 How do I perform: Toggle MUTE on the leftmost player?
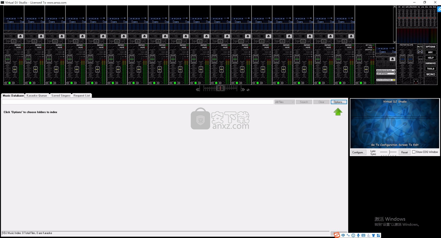coord(20,47)
